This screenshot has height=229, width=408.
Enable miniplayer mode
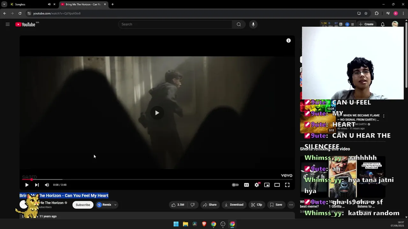coord(267,185)
